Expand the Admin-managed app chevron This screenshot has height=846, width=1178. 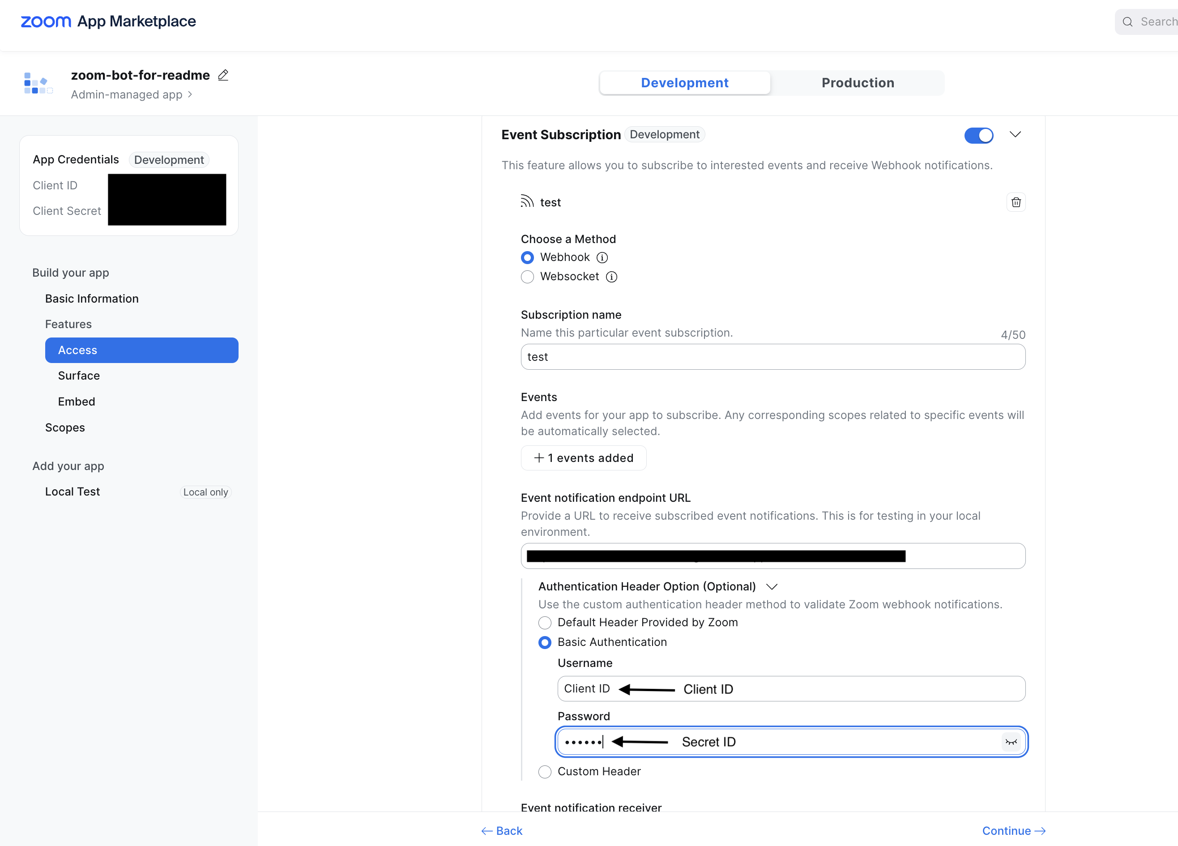(x=190, y=94)
